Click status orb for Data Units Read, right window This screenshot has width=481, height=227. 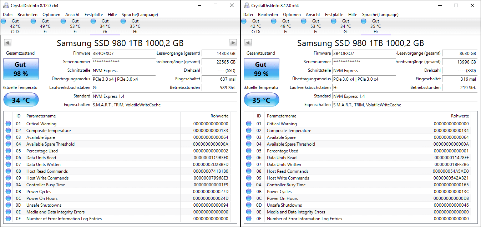click(249, 158)
